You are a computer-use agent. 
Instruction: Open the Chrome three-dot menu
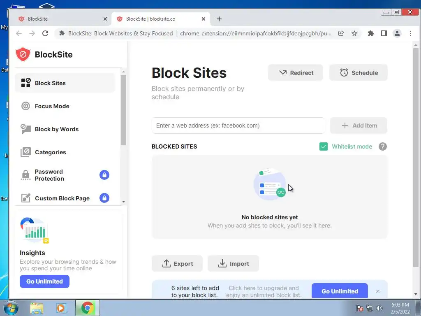[x=410, y=33]
